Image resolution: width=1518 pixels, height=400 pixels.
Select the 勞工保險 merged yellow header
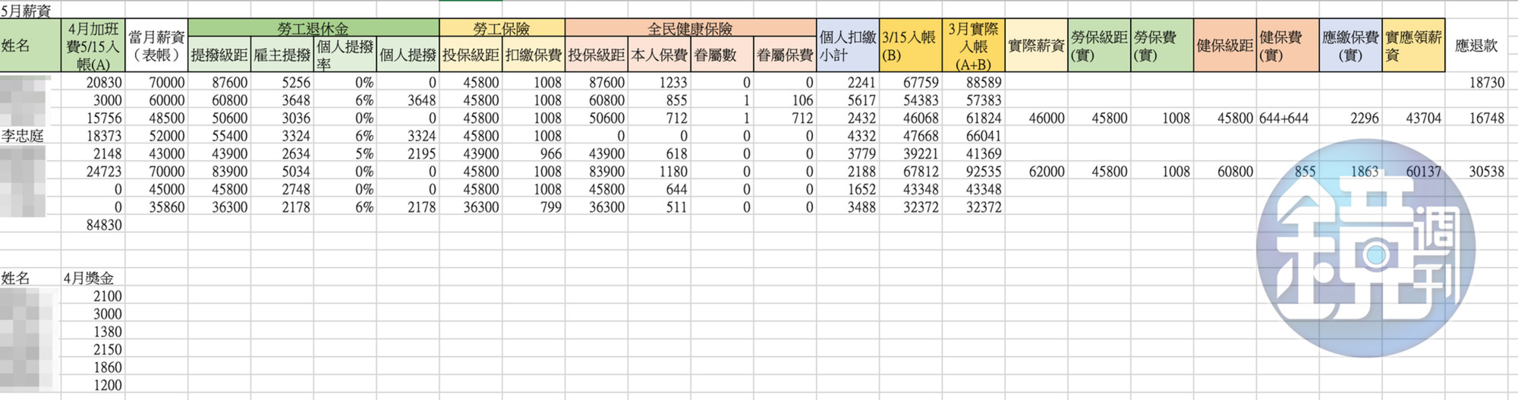tap(502, 28)
